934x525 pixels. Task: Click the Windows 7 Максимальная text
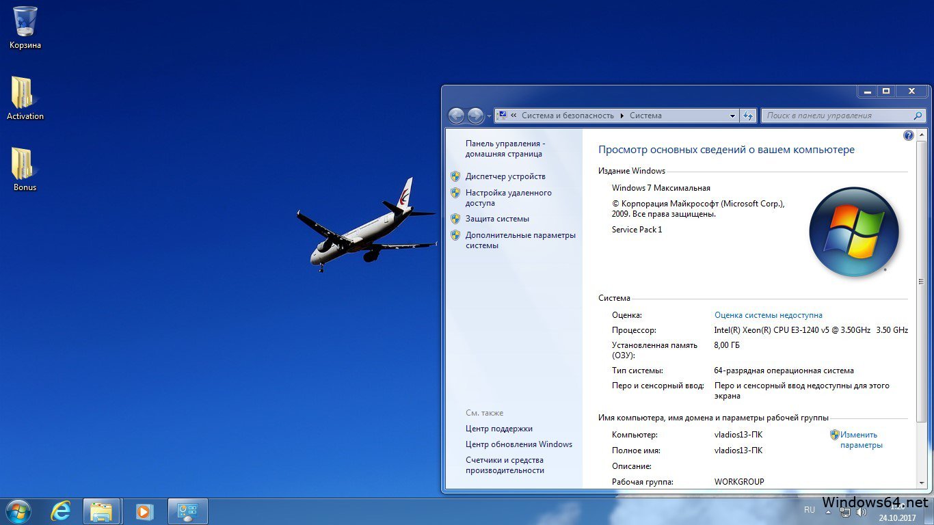[x=661, y=188]
